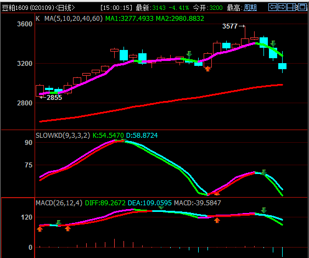This screenshot has height=258, width=309.
Task: Select the chart title 豆粕1609 (020109)
Action: tap(28, 8)
